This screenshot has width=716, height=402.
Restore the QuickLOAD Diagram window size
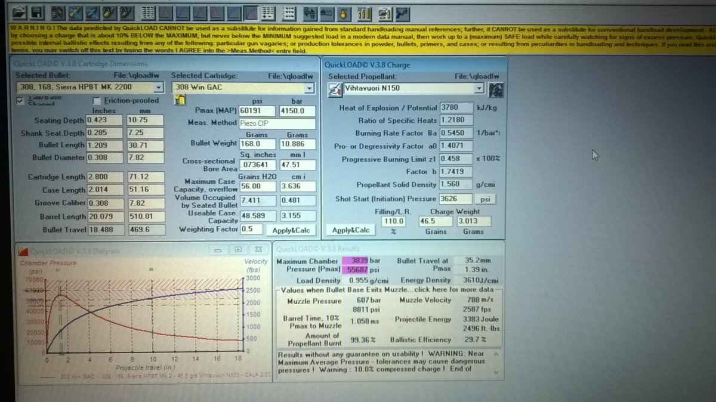(238, 249)
